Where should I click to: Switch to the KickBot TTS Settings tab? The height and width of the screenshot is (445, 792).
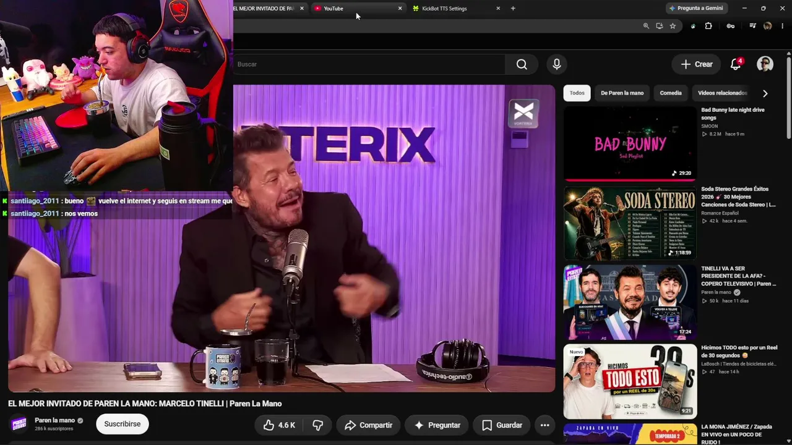pos(456,9)
